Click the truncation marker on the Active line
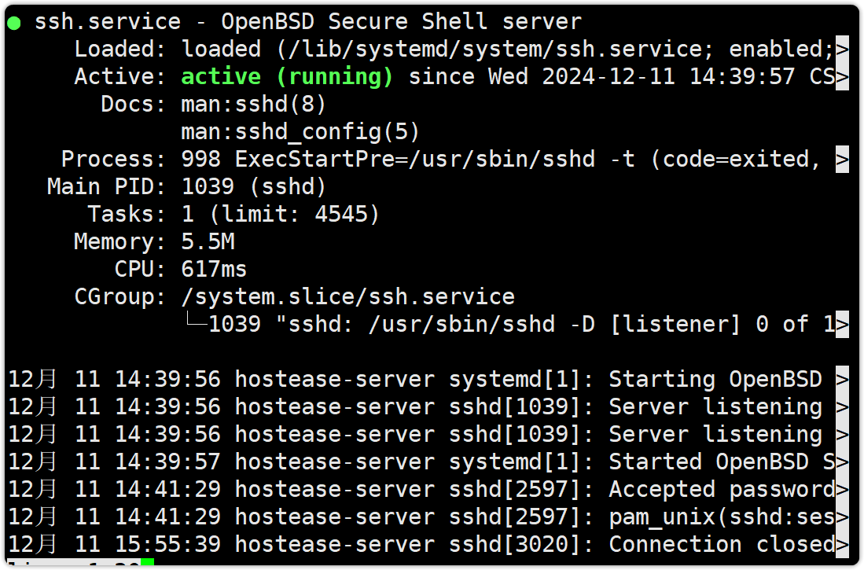 (842, 77)
